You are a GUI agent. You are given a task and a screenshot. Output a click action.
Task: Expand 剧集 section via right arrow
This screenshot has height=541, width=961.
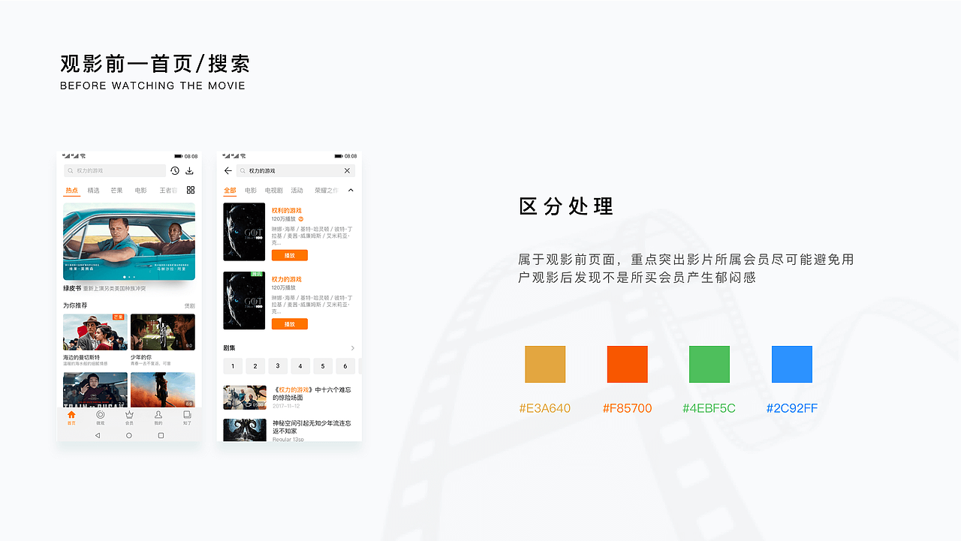(x=351, y=348)
